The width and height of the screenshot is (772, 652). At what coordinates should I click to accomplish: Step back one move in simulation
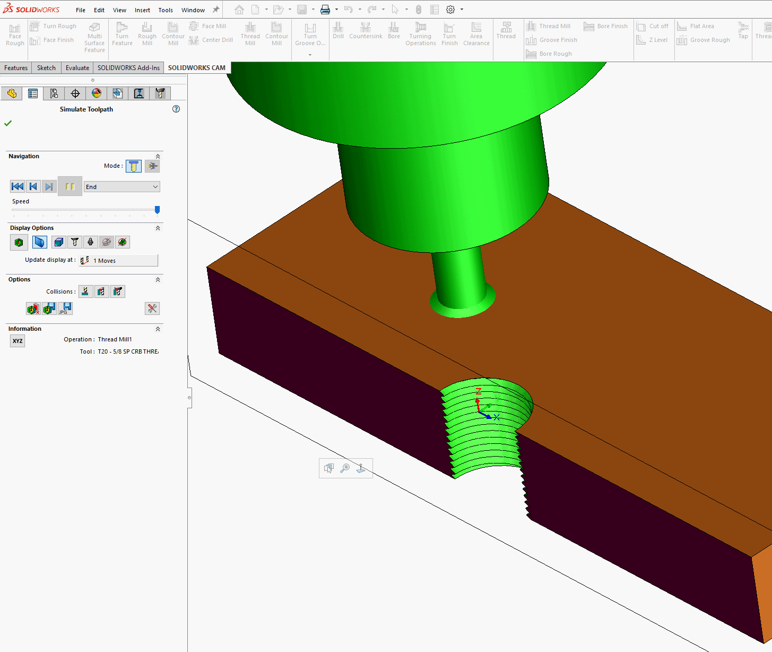click(x=33, y=186)
